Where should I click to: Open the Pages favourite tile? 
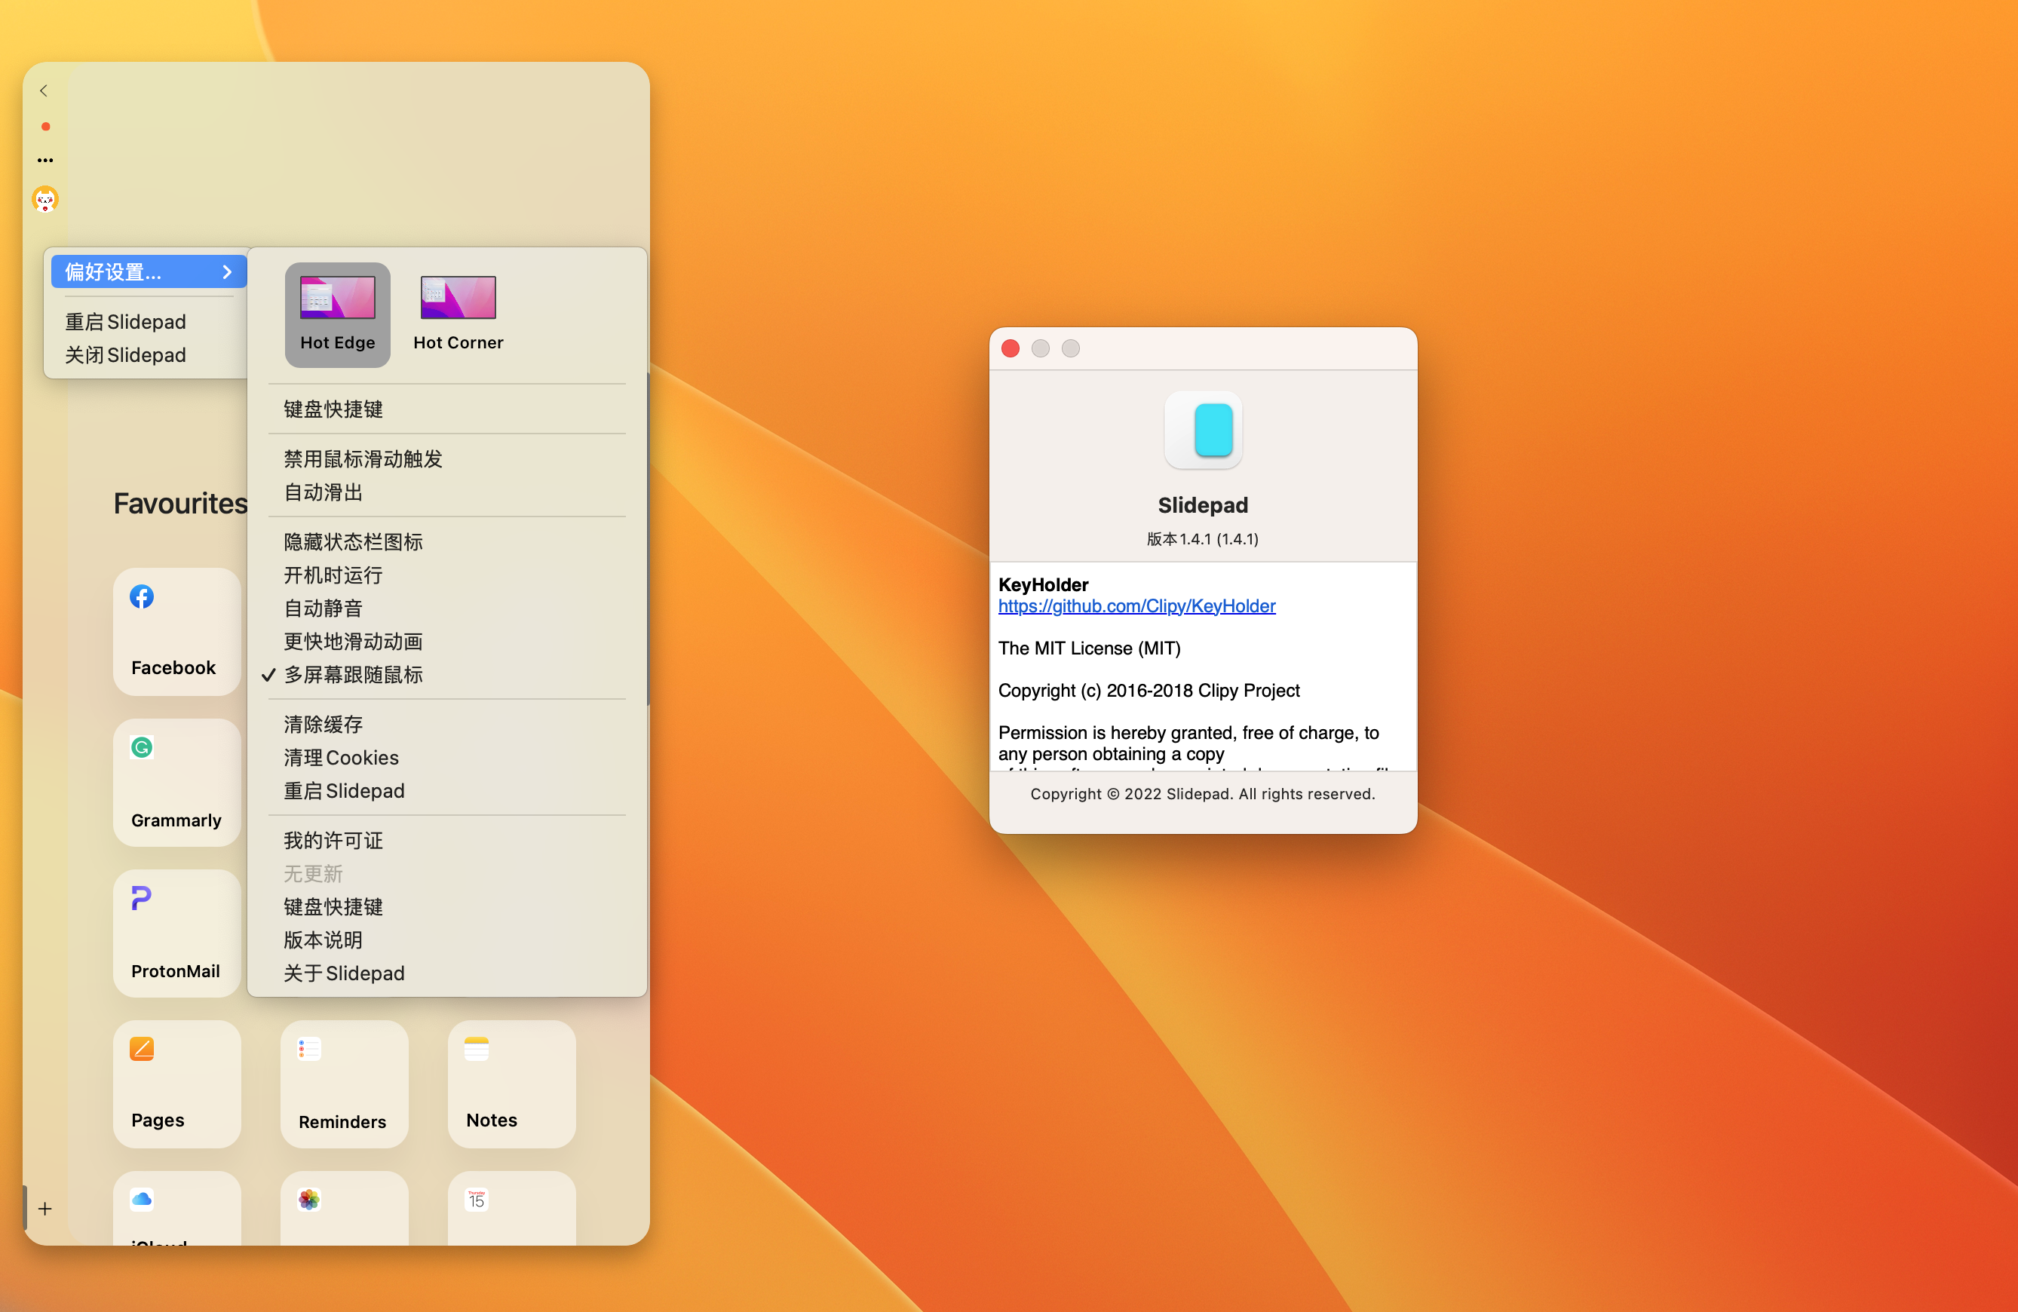(176, 1084)
